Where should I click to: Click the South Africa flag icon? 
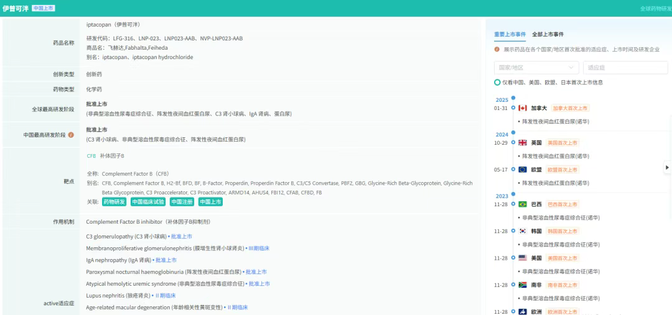[523, 285]
